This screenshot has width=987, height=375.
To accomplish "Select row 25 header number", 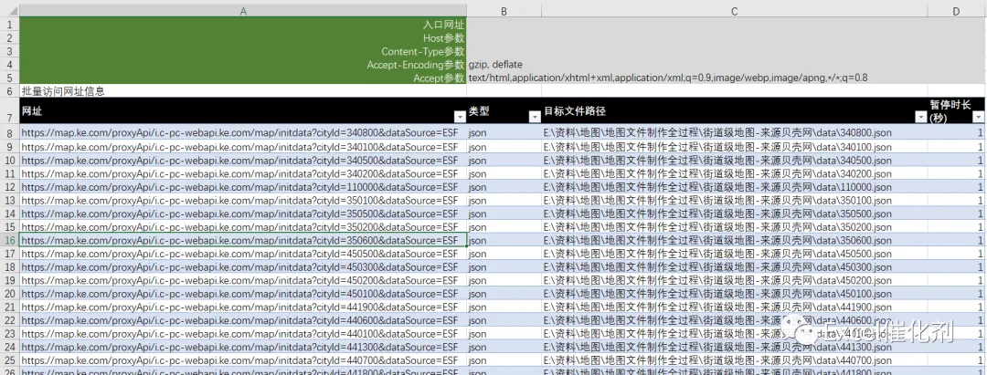I will point(9,360).
